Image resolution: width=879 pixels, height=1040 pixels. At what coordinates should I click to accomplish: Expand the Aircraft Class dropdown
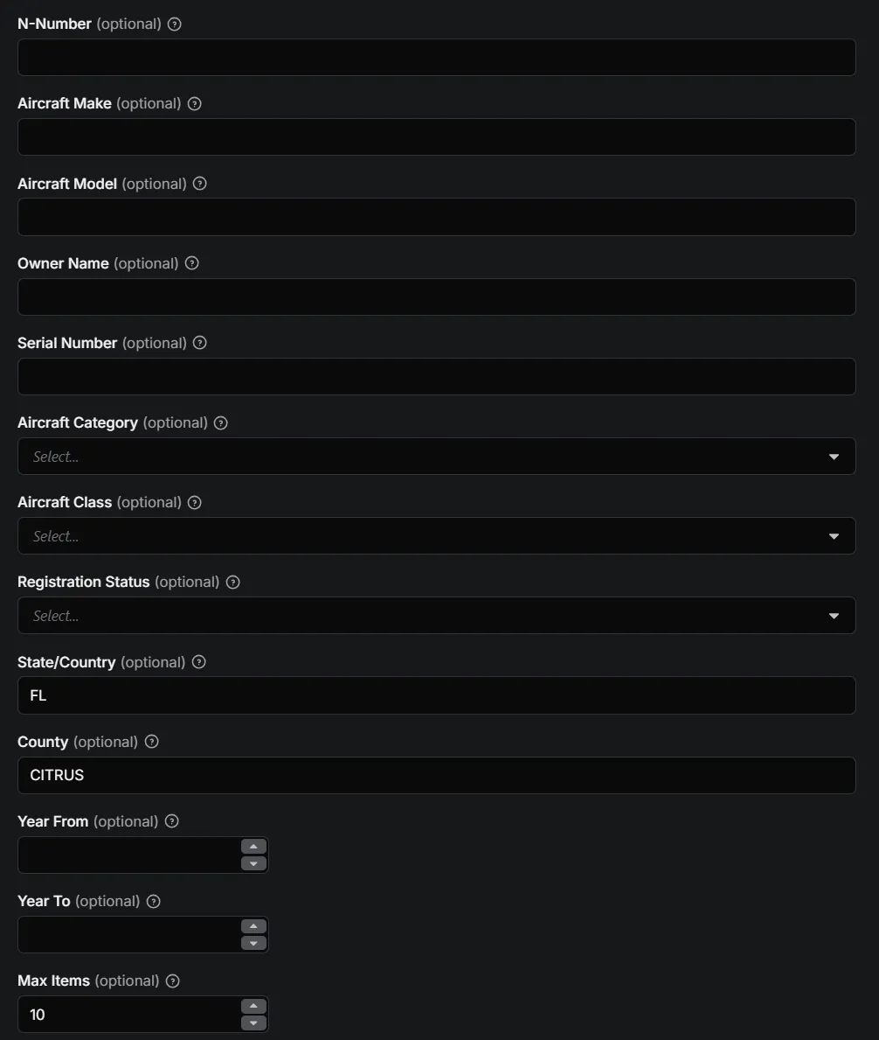click(x=436, y=536)
